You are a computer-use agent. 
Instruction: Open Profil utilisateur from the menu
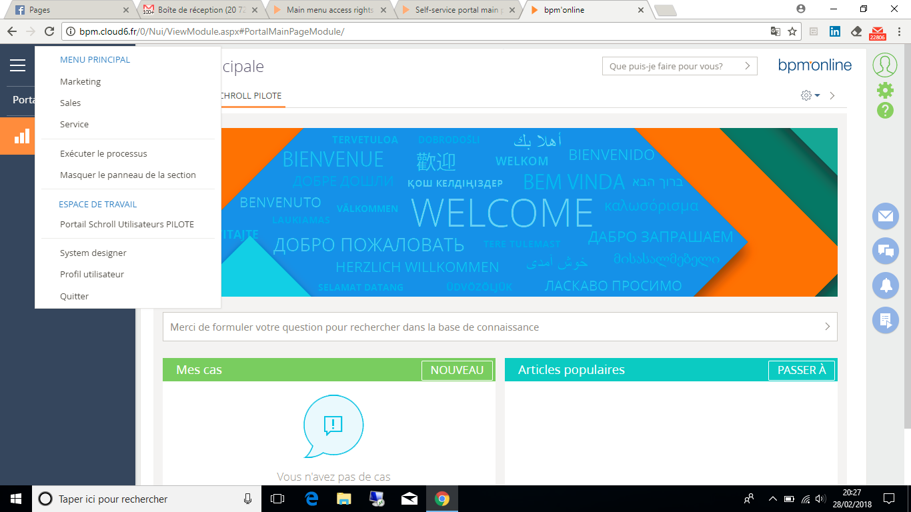(x=92, y=274)
